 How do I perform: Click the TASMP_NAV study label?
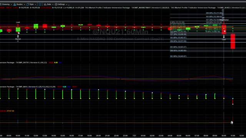(28, 87)
